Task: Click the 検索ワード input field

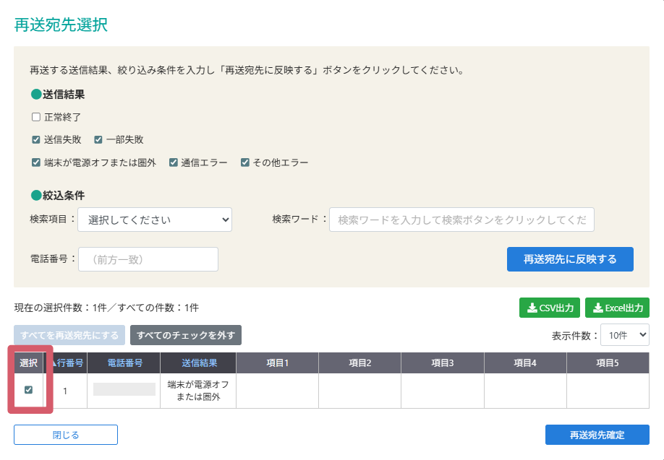Action: pos(463,220)
